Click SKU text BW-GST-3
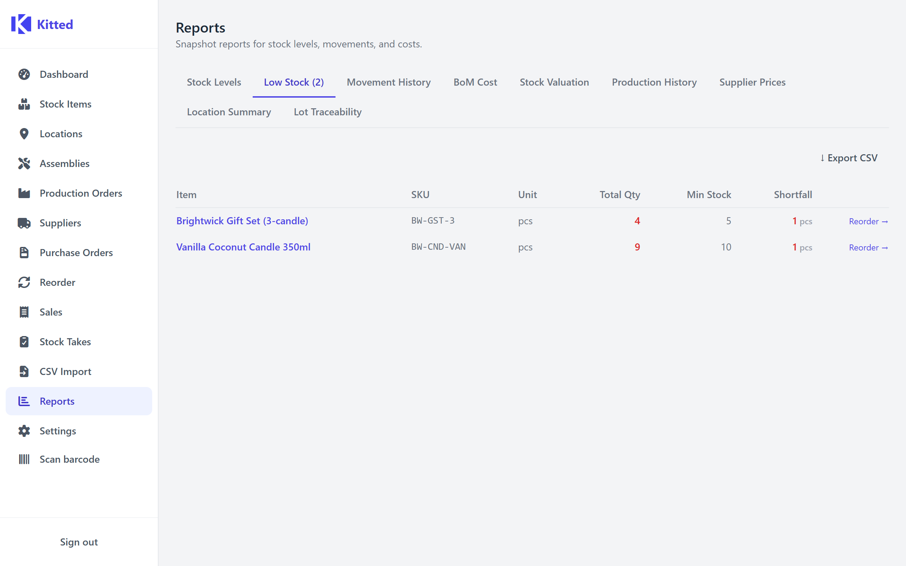The image size is (906, 566). (433, 221)
